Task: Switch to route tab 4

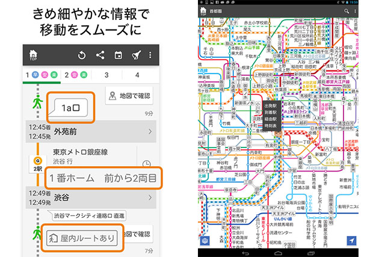Action: (137, 75)
